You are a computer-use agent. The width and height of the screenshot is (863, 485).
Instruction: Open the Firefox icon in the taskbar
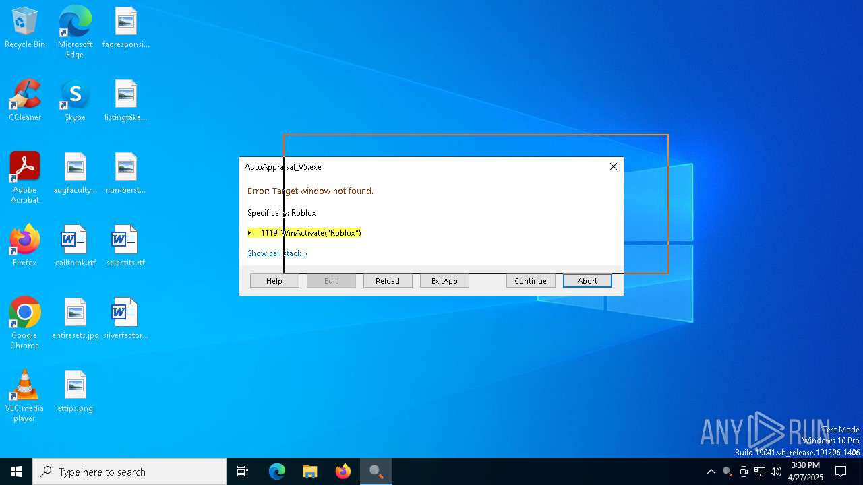pos(343,472)
